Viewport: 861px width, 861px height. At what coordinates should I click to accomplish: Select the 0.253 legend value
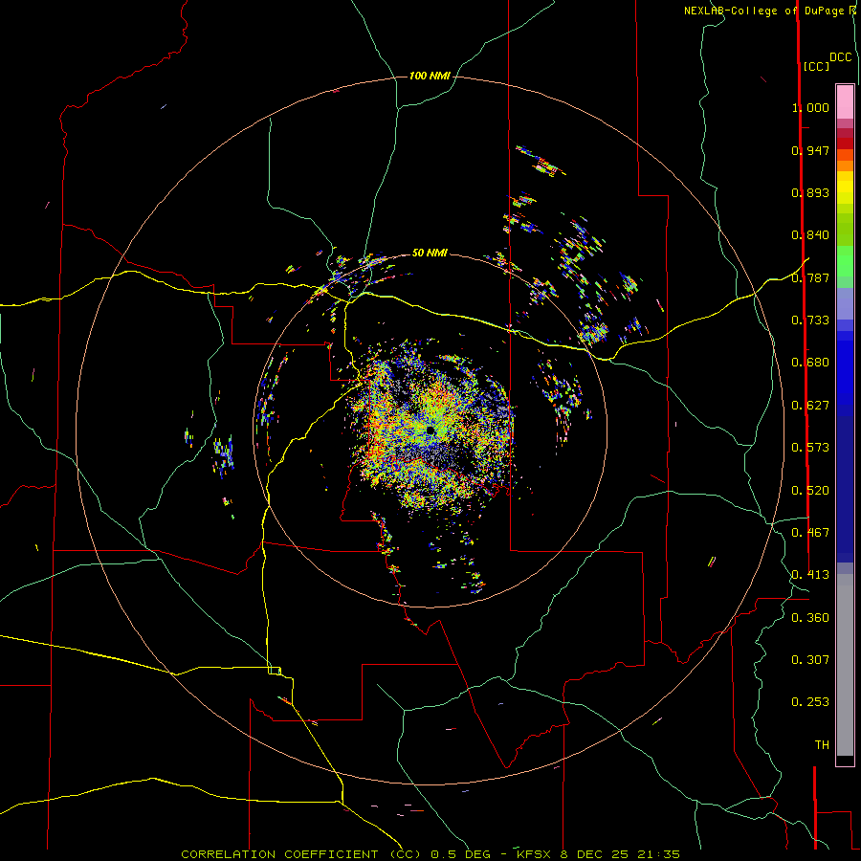pyautogui.click(x=810, y=702)
